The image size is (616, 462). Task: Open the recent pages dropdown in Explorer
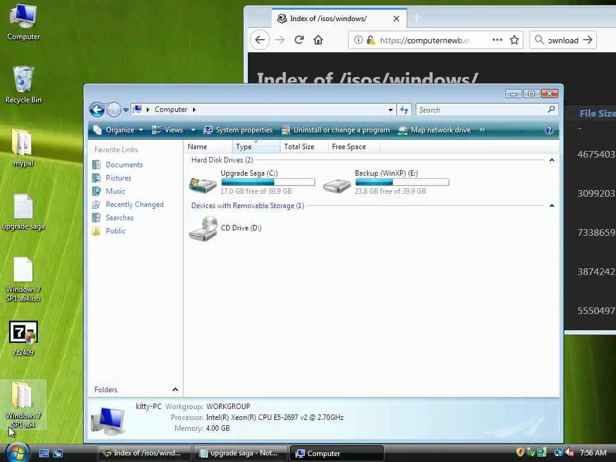[126, 110]
